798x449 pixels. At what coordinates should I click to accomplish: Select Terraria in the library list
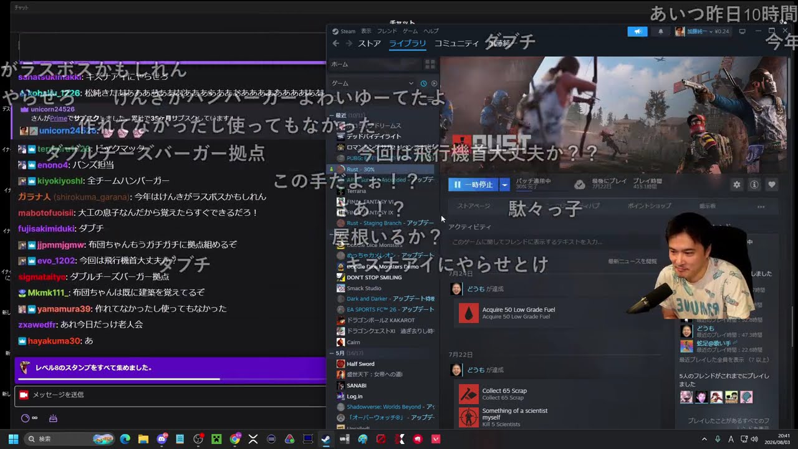(357, 191)
